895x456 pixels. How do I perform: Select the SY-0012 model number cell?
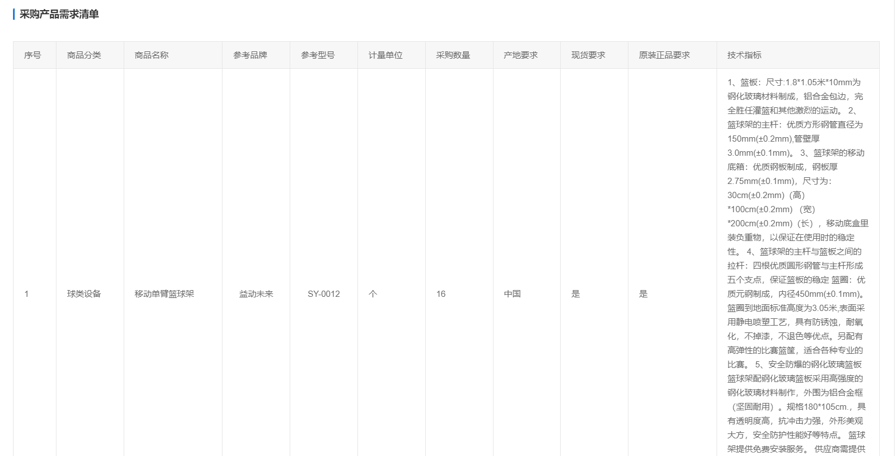tap(324, 294)
